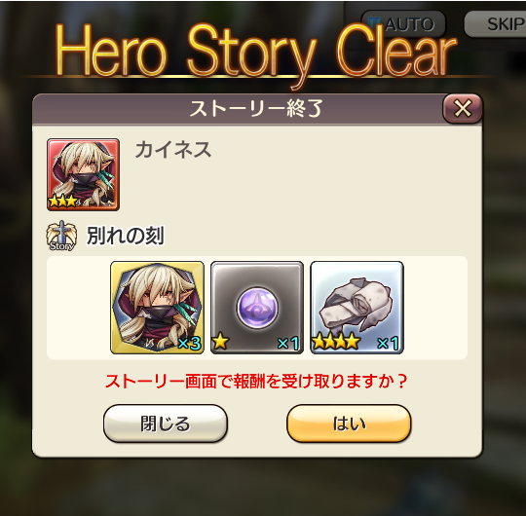Click the four stars on cloth reward
Image resolution: width=526 pixels, height=516 pixels.
coord(336,343)
